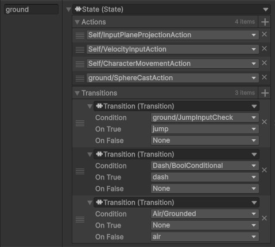Remove the JumpInputCheck transition
The width and height of the screenshot is (275, 247).
[264, 122]
